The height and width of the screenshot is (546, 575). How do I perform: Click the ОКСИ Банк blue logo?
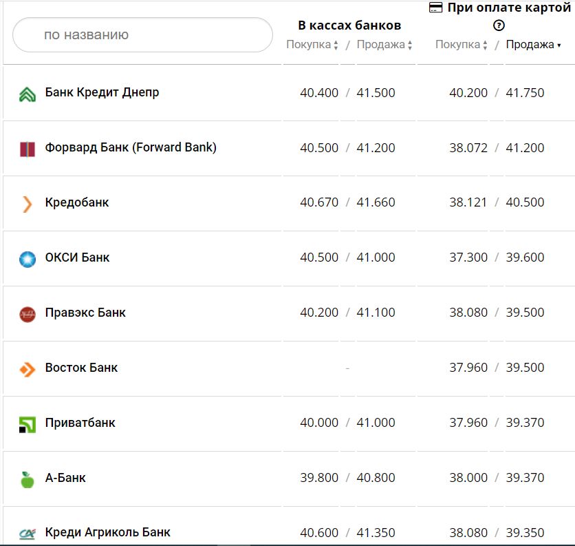click(x=27, y=259)
